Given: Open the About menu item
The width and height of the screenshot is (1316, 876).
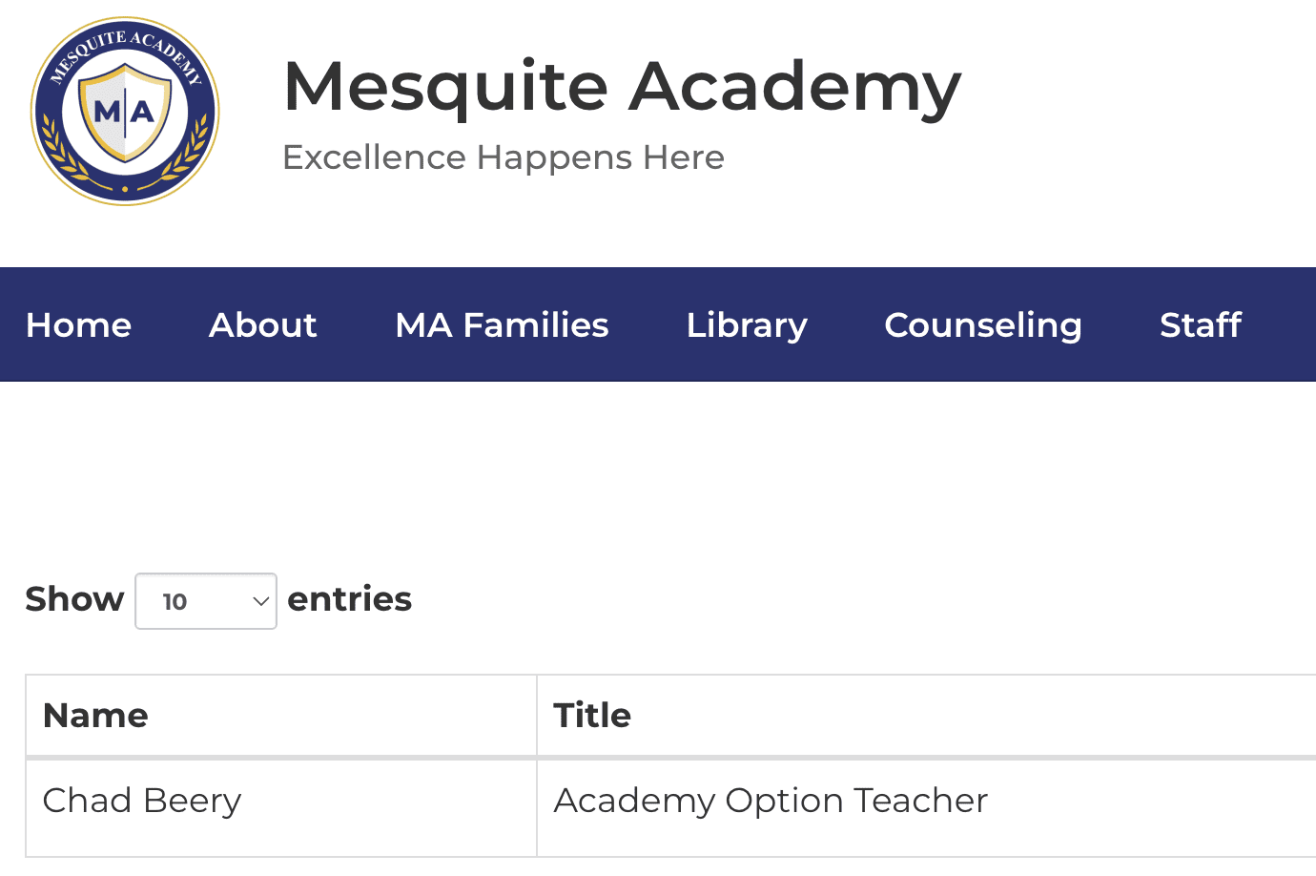Looking at the screenshot, I should pyautogui.click(x=263, y=325).
